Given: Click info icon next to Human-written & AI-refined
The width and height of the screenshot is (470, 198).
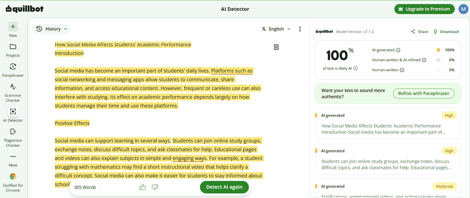Looking at the screenshot, I should 424,60.
